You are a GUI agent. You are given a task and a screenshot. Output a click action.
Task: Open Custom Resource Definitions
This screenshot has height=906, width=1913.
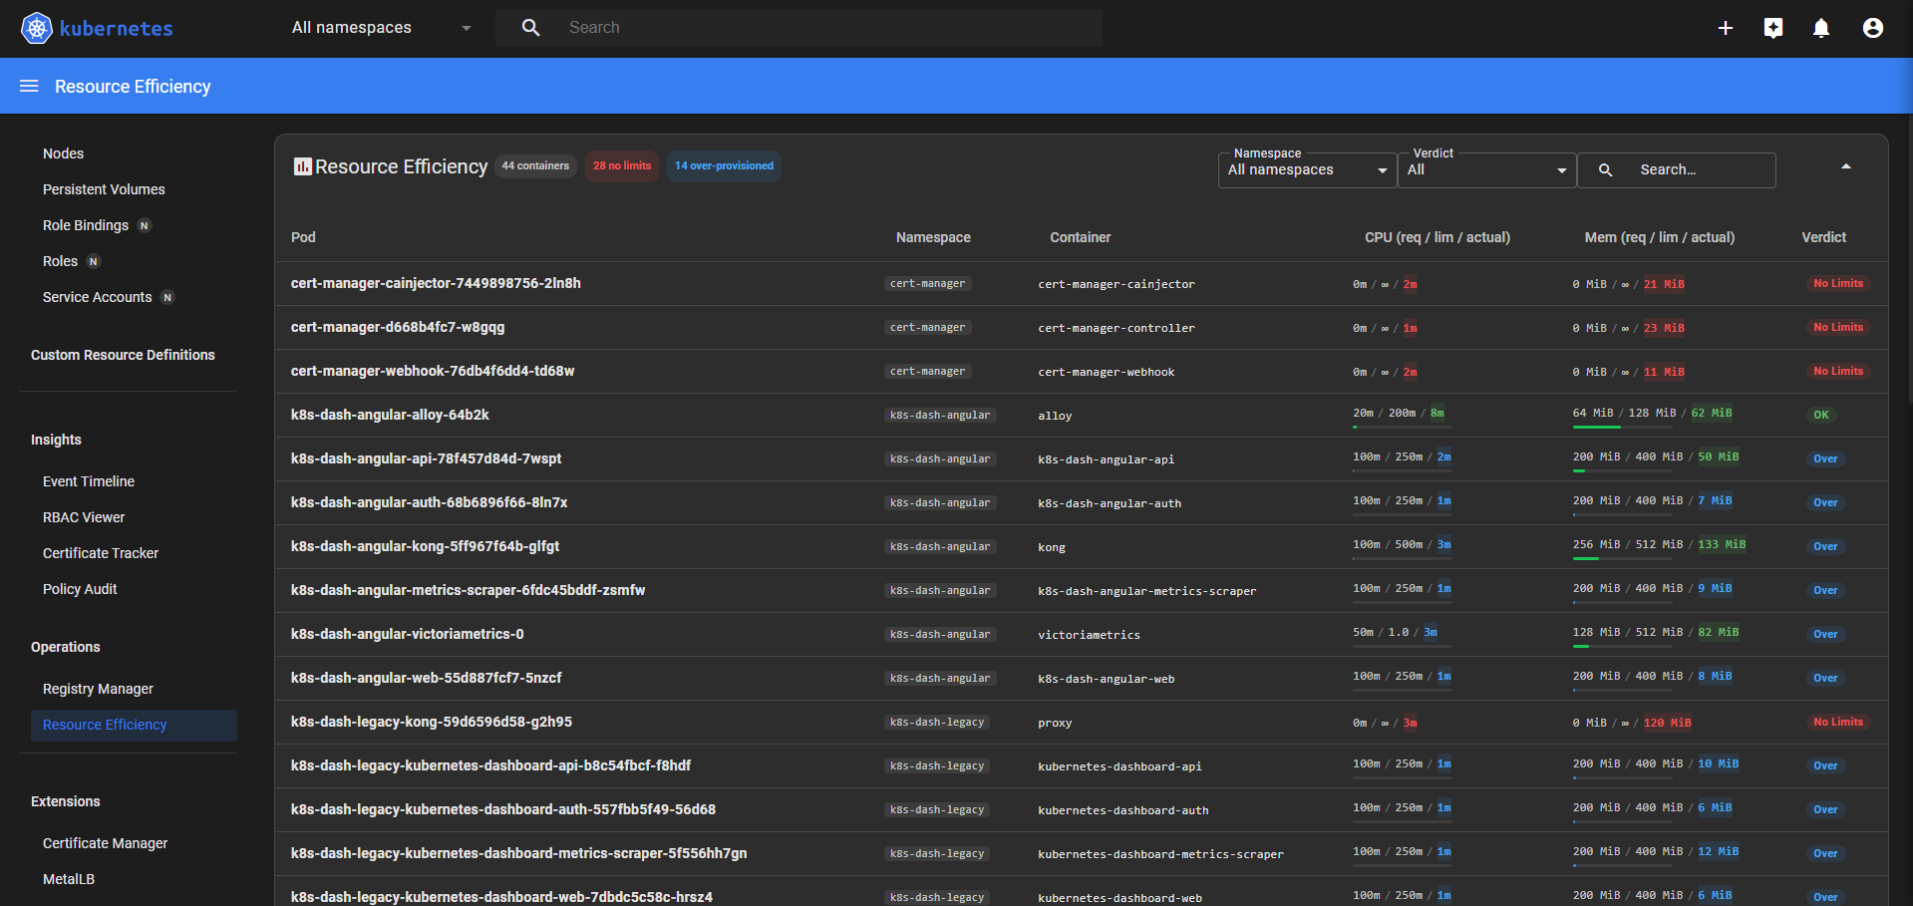tap(123, 355)
